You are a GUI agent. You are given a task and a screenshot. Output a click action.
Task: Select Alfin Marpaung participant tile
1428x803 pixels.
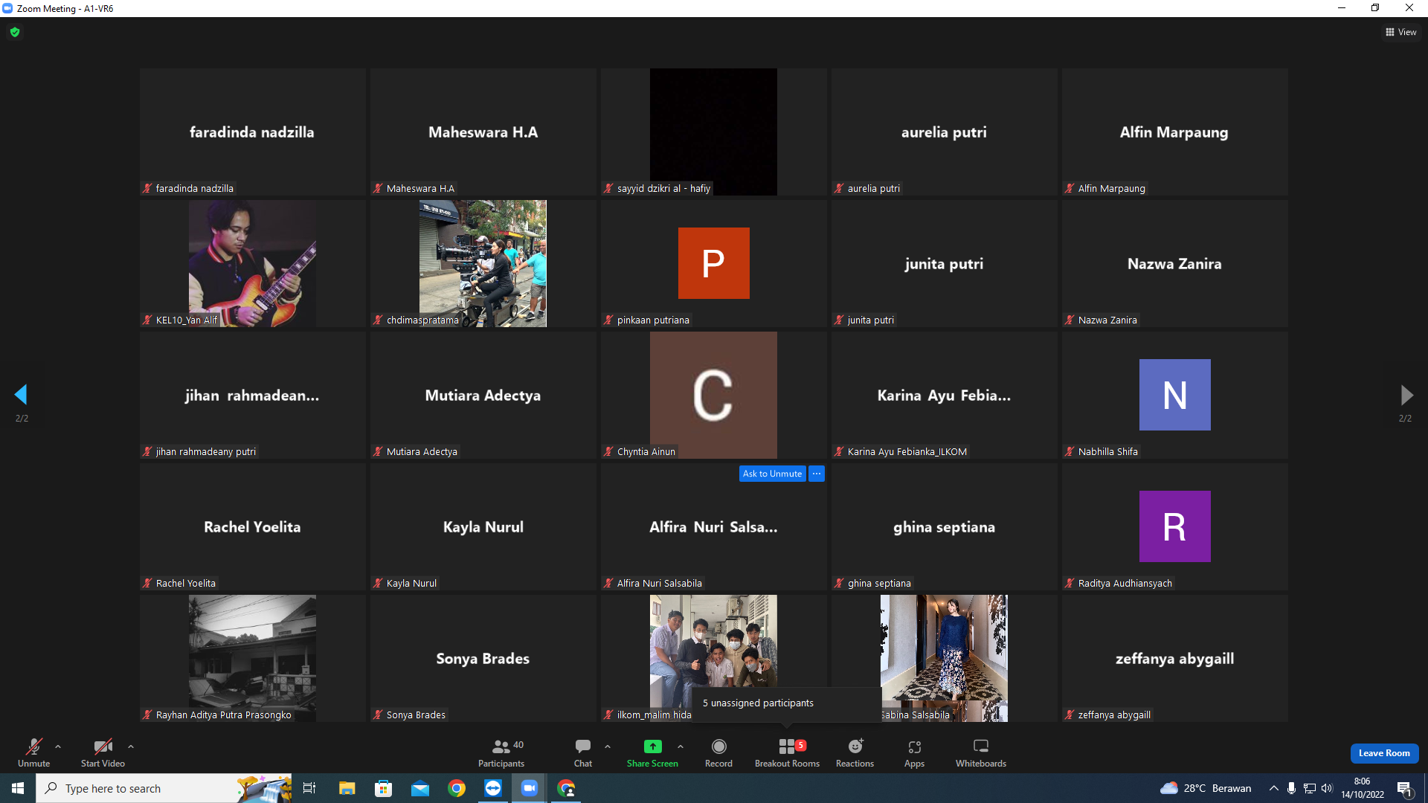coord(1174,132)
